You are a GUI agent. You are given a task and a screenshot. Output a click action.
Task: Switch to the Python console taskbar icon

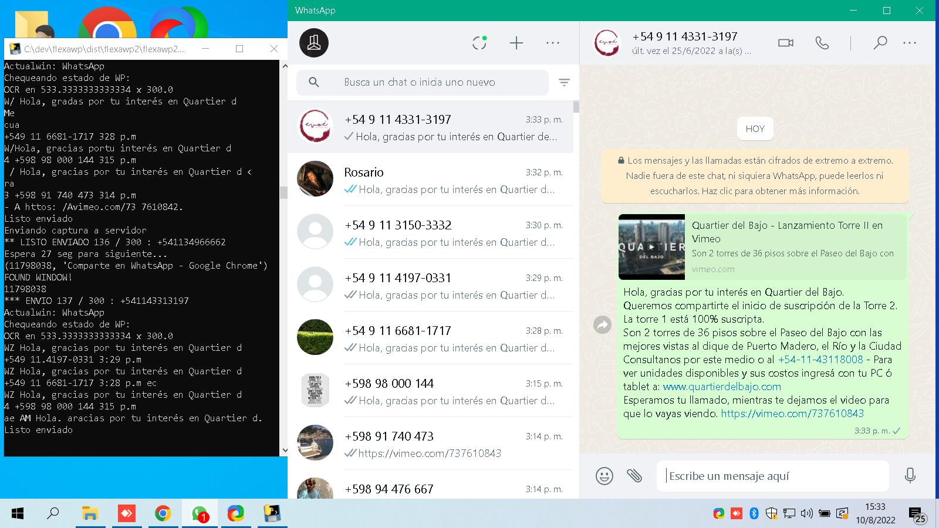[x=272, y=514]
